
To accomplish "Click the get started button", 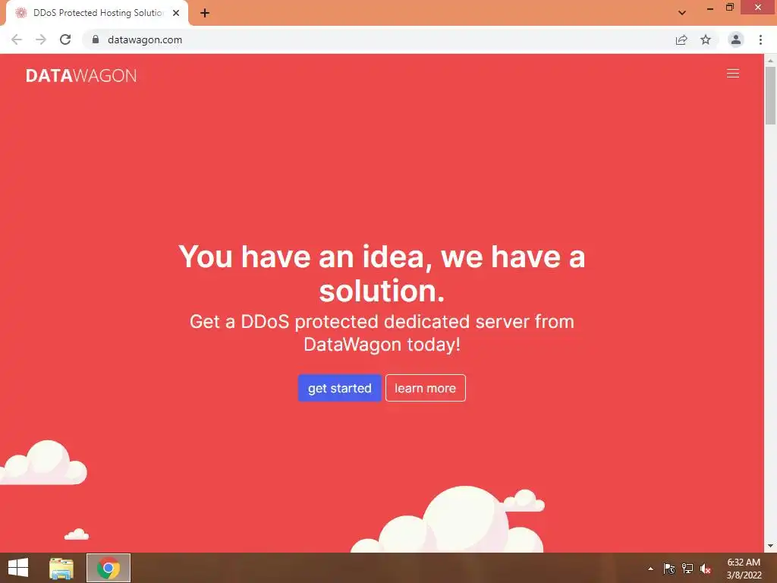I will pyautogui.click(x=339, y=388).
